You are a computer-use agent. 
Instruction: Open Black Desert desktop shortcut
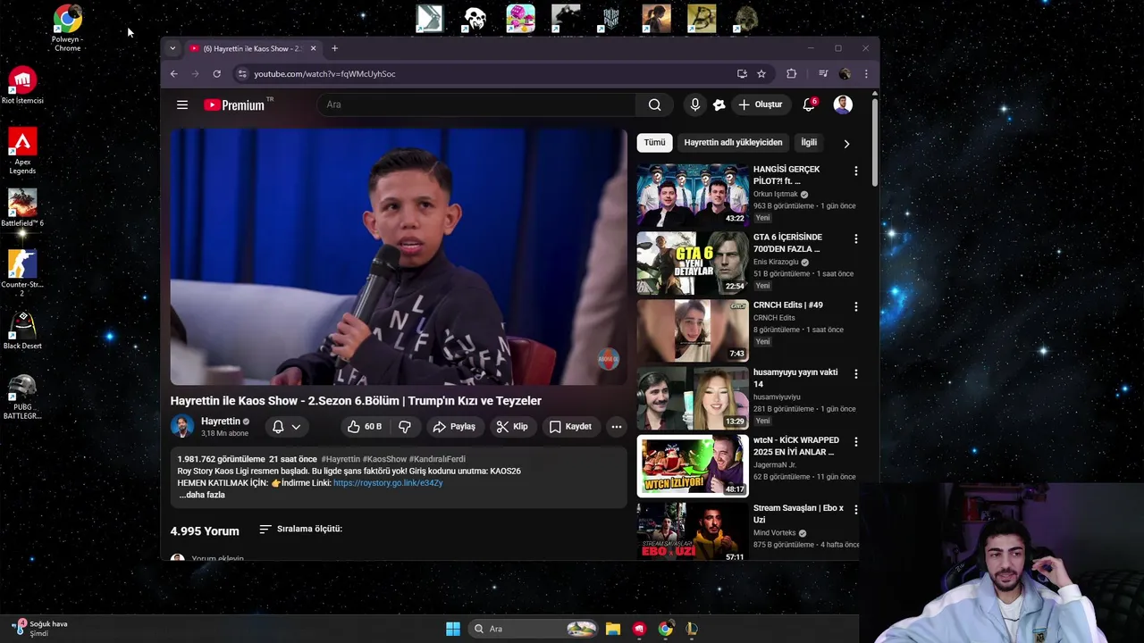22,331
